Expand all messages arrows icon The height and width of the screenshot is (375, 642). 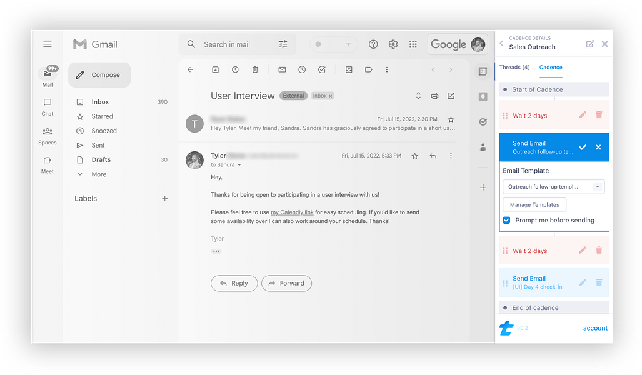(418, 96)
